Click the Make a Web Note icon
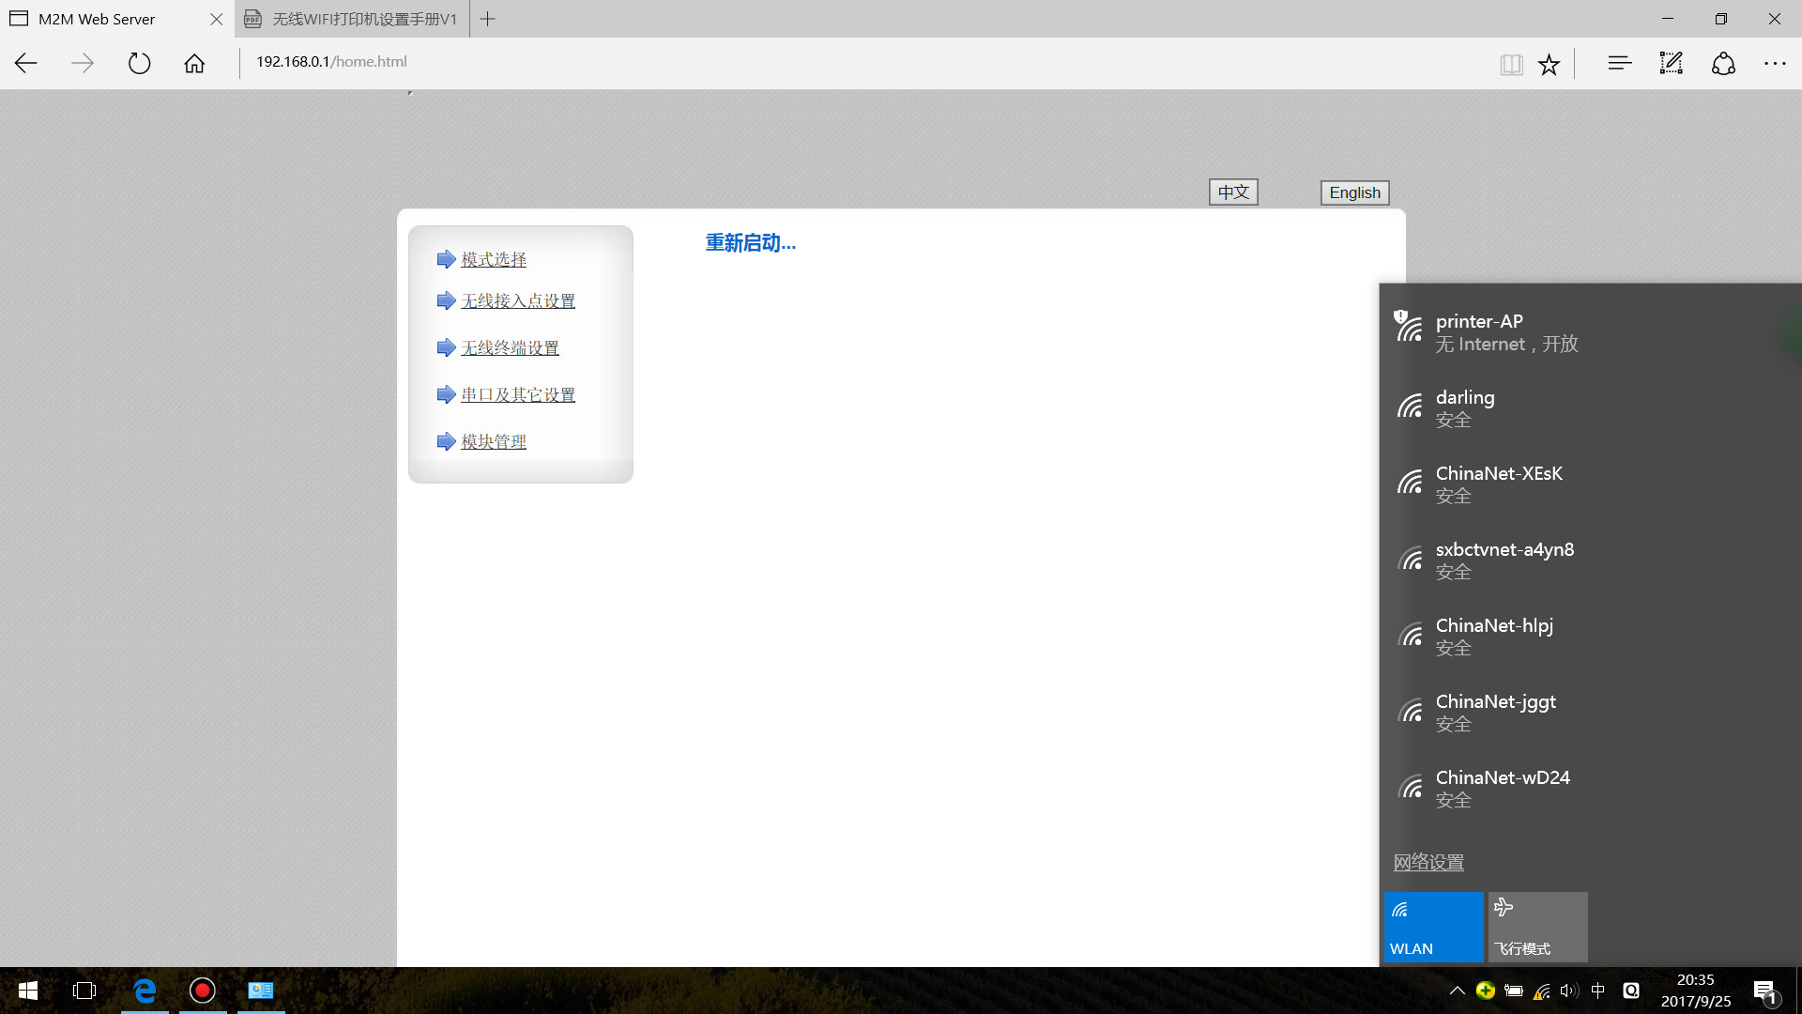 1671,63
